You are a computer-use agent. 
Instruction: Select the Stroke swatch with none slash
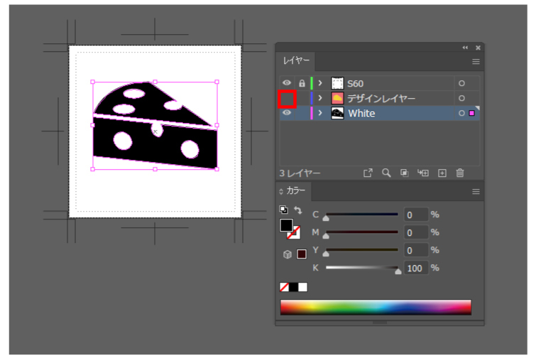pos(295,234)
